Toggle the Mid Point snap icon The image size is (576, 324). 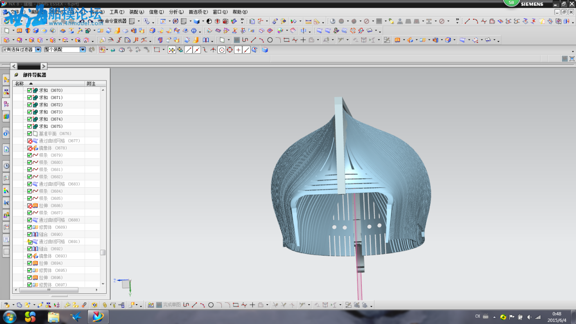(x=197, y=50)
